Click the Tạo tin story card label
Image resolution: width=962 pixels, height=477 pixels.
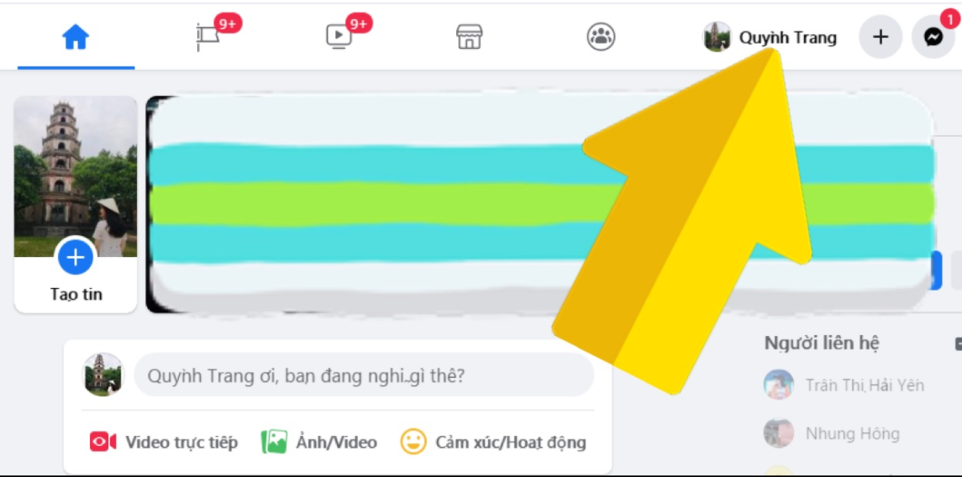[76, 295]
